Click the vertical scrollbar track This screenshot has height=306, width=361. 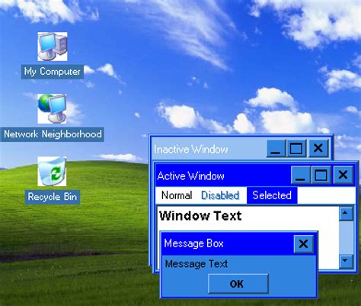pos(346,237)
